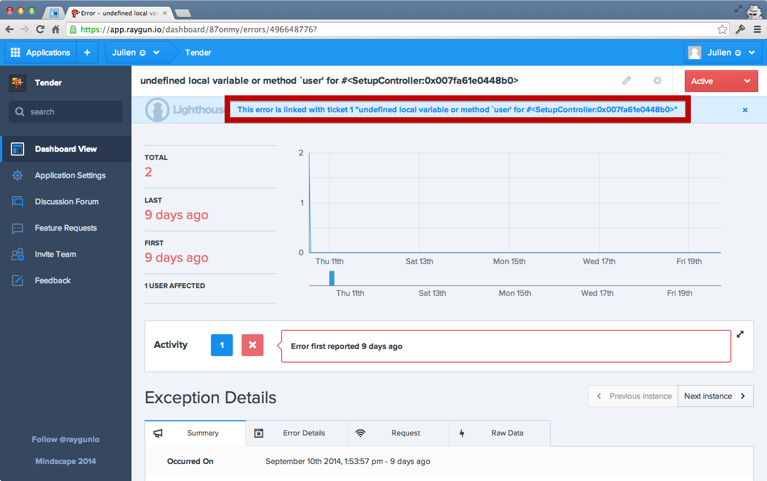The height and width of the screenshot is (481, 767).
Task: Click the 1 USER AFFECTED label
Action: pos(175,286)
